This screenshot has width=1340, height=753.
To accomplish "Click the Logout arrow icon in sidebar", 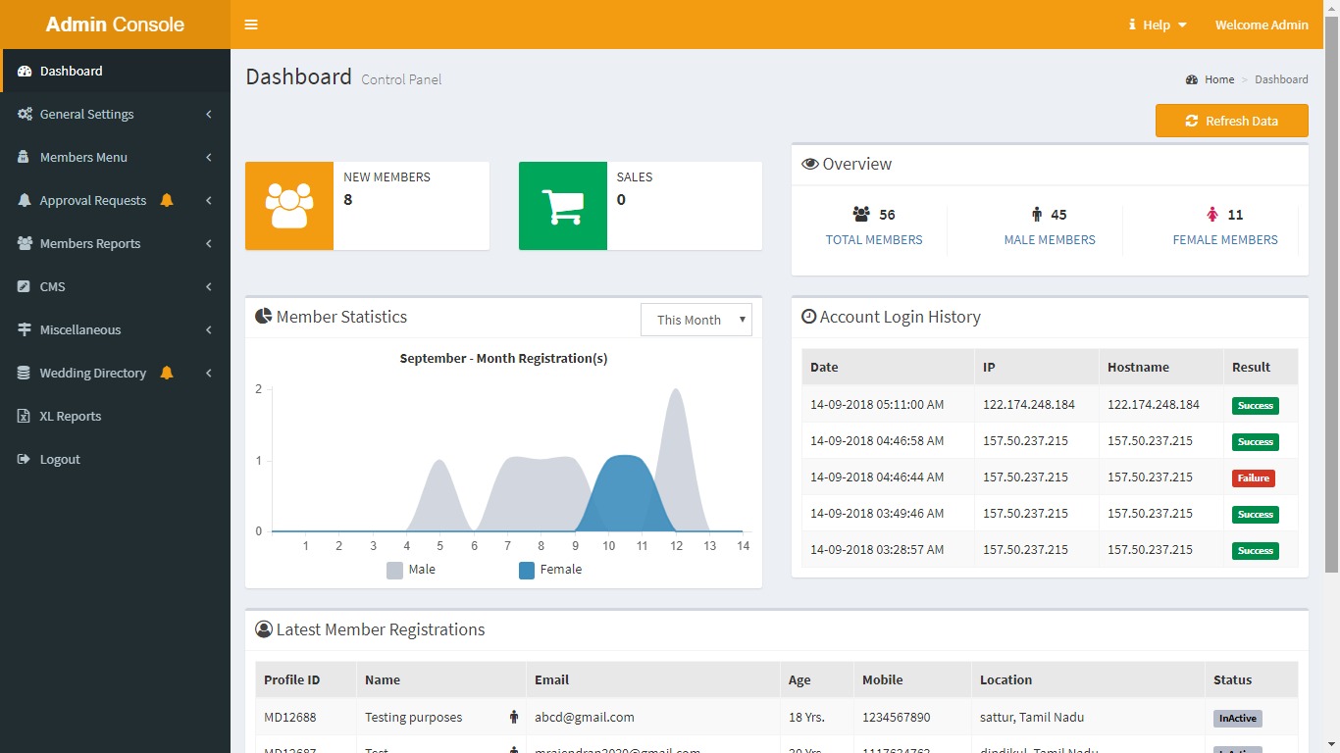I will pyautogui.click(x=25, y=459).
